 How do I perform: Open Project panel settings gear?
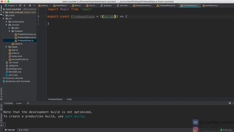click(30, 5)
